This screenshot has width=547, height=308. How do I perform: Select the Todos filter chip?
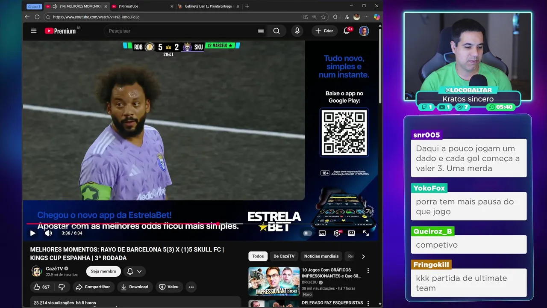tap(258, 256)
